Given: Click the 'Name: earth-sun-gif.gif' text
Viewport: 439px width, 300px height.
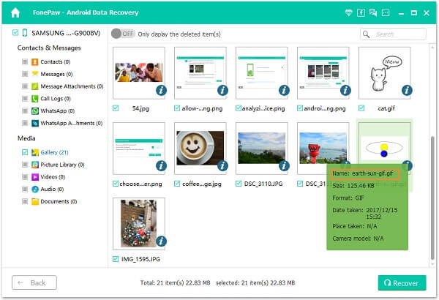Looking at the screenshot, I should (x=363, y=173).
